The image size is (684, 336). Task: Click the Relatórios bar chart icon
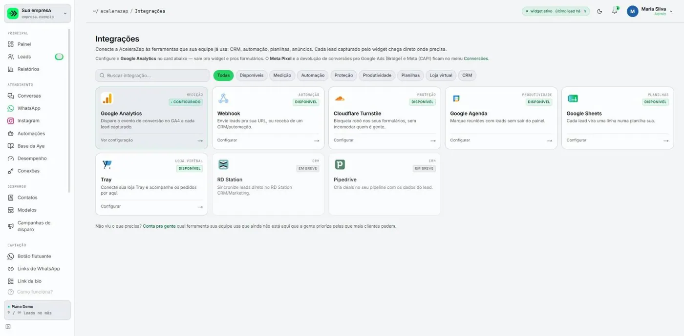(x=11, y=69)
